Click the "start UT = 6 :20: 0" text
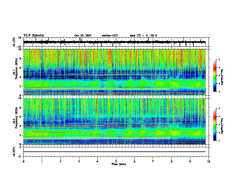This screenshot has width=235, height=181. pos(143,35)
